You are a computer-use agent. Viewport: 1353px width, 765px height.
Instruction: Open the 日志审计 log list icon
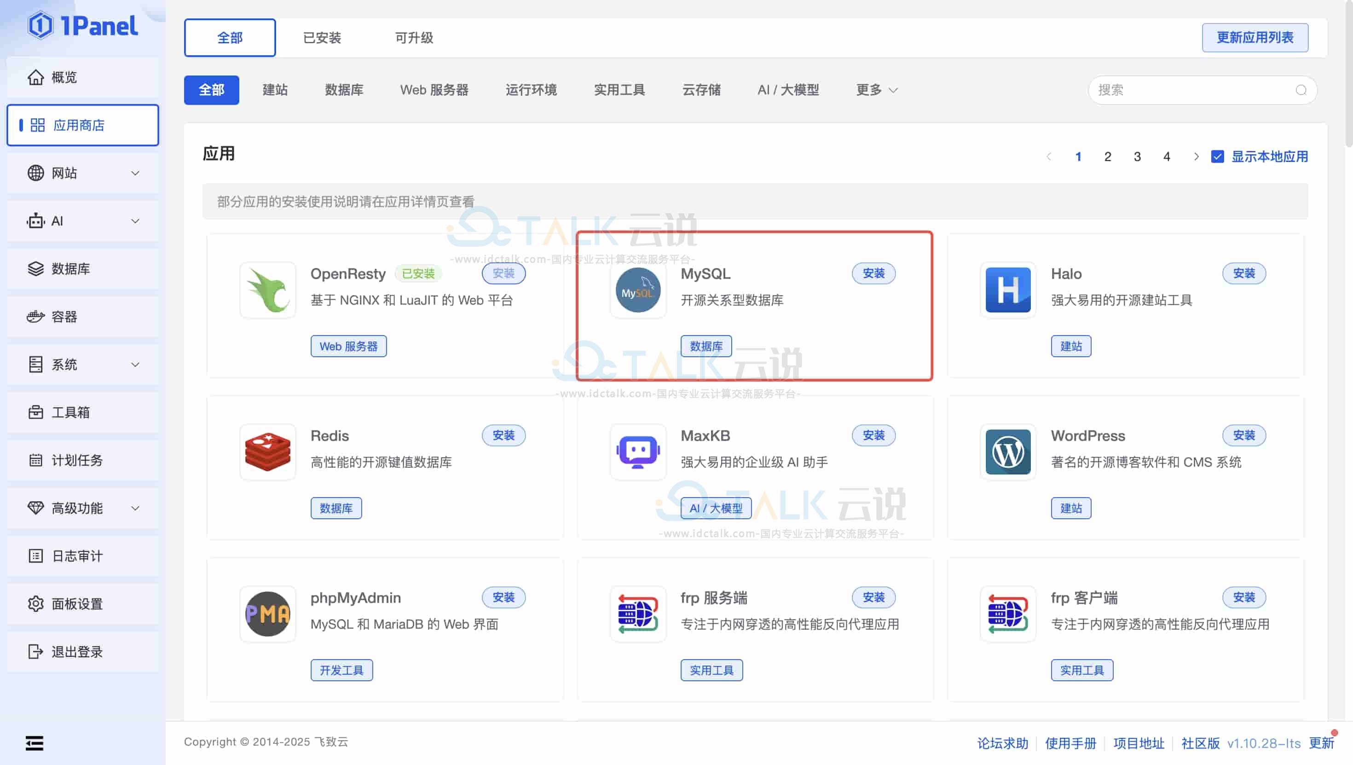(36, 556)
